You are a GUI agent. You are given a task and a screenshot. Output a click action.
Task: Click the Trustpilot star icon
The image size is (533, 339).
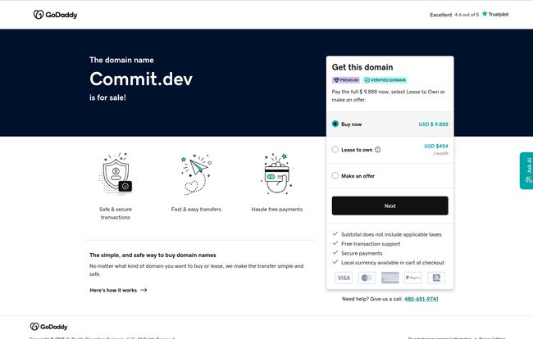pos(485,14)
